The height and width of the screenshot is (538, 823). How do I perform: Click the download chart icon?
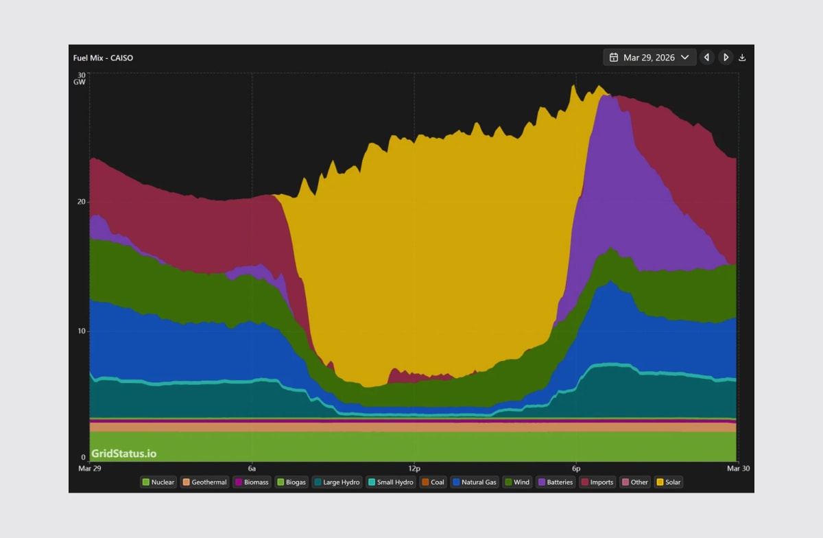coord(741,57)
